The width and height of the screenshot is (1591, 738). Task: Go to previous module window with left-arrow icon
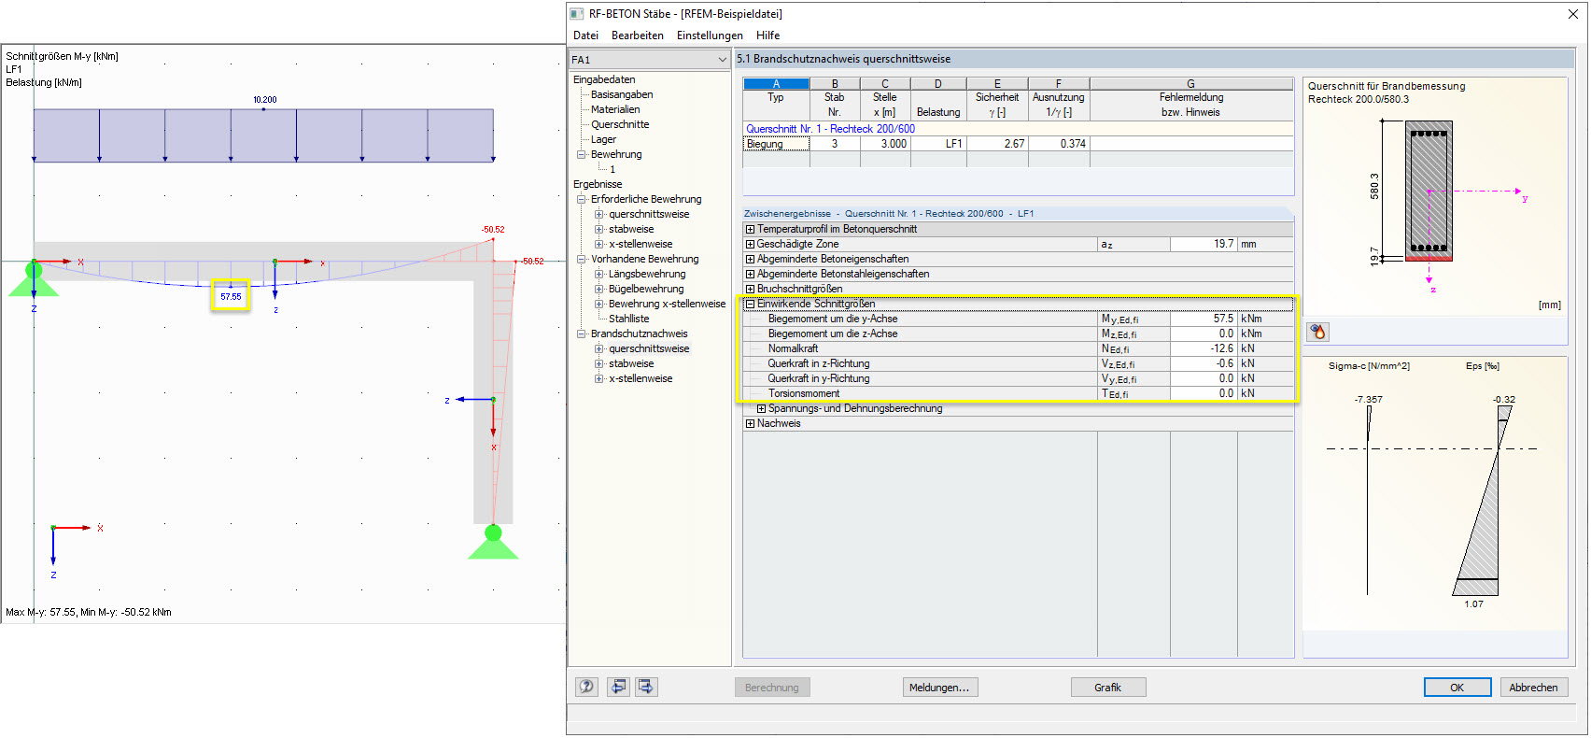click(618, 687)
